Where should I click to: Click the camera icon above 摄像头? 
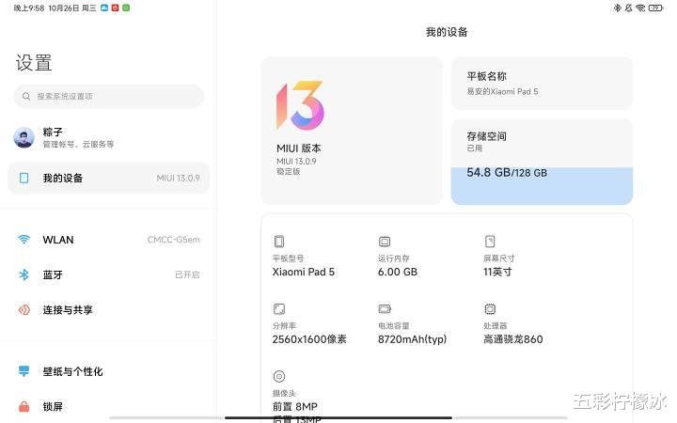pos(279,376)
